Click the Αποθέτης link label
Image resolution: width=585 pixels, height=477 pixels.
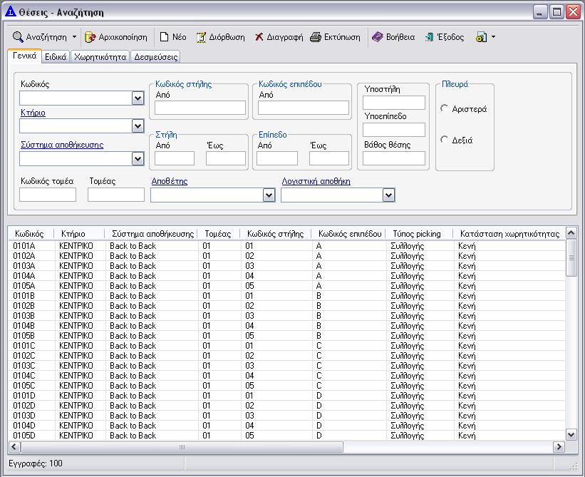170,181
